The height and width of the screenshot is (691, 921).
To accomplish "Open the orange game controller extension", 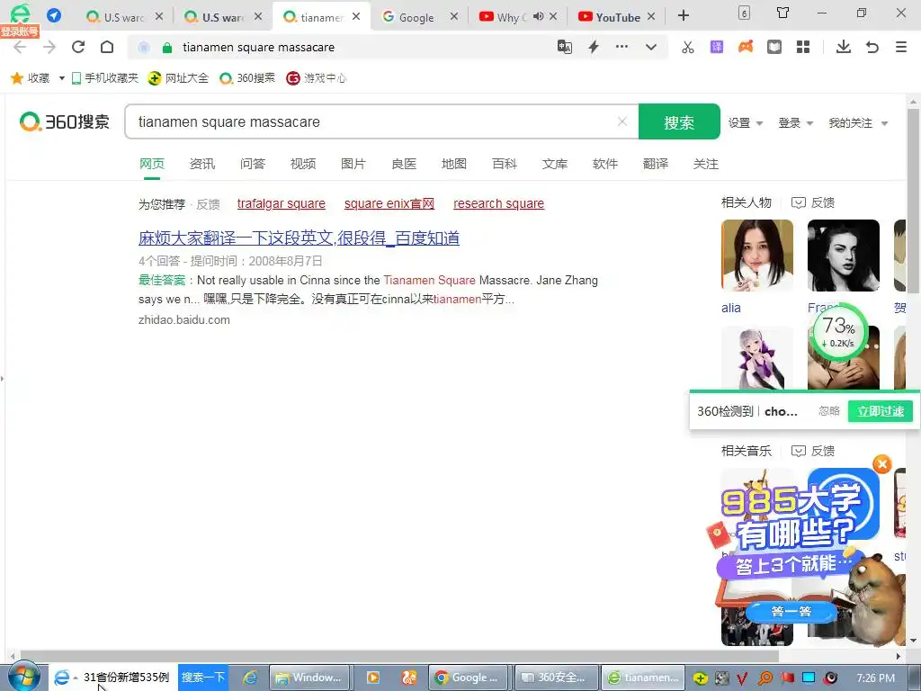I will pos(746,47).
